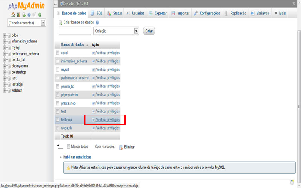The width and height of the screenshot is (301, 188).
Task: Sort by the Banco de dados column header
Action: 72,45
